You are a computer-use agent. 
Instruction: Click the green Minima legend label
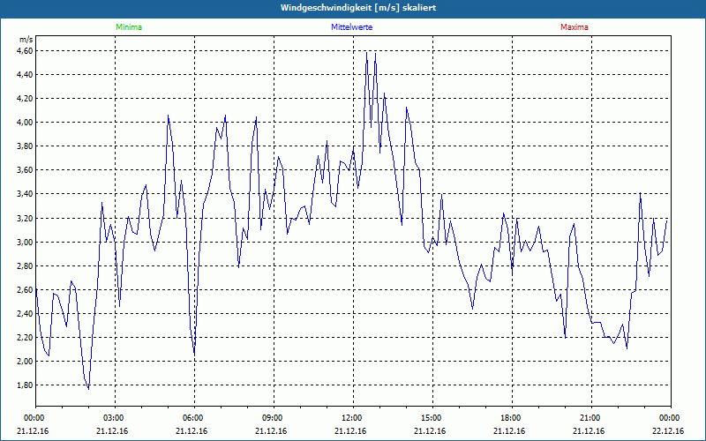coord(129,27)
